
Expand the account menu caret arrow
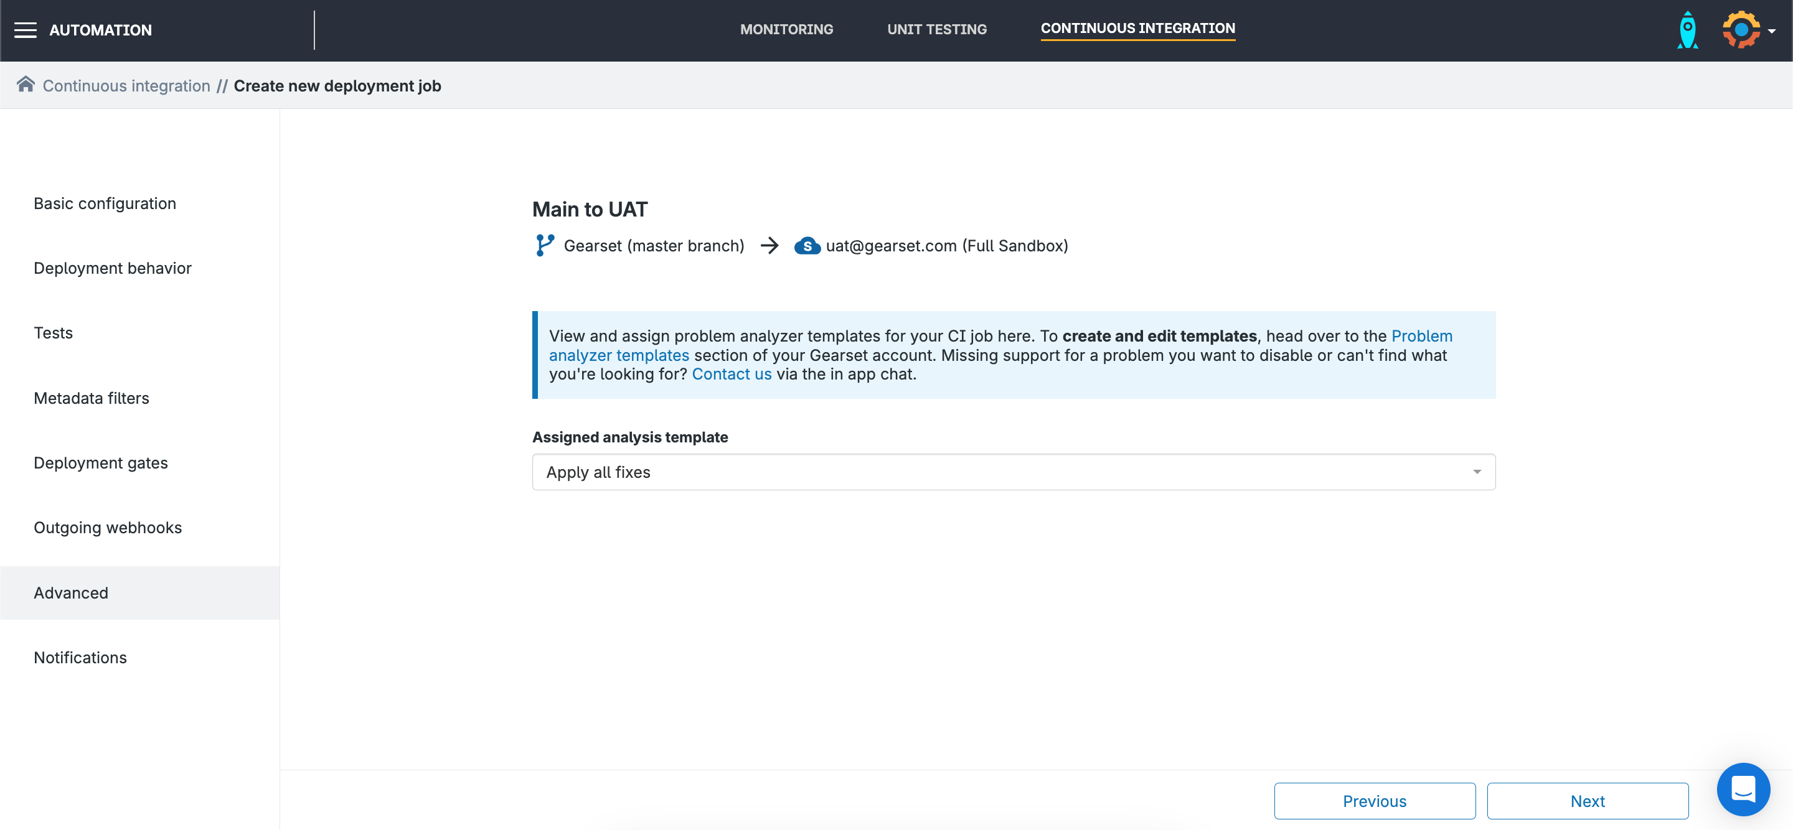coord(1772,31)
